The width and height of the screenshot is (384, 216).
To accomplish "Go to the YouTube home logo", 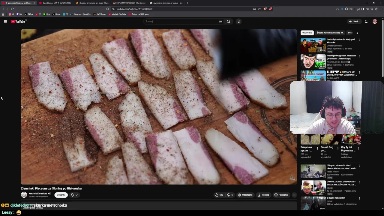I will tap(18, 21).
